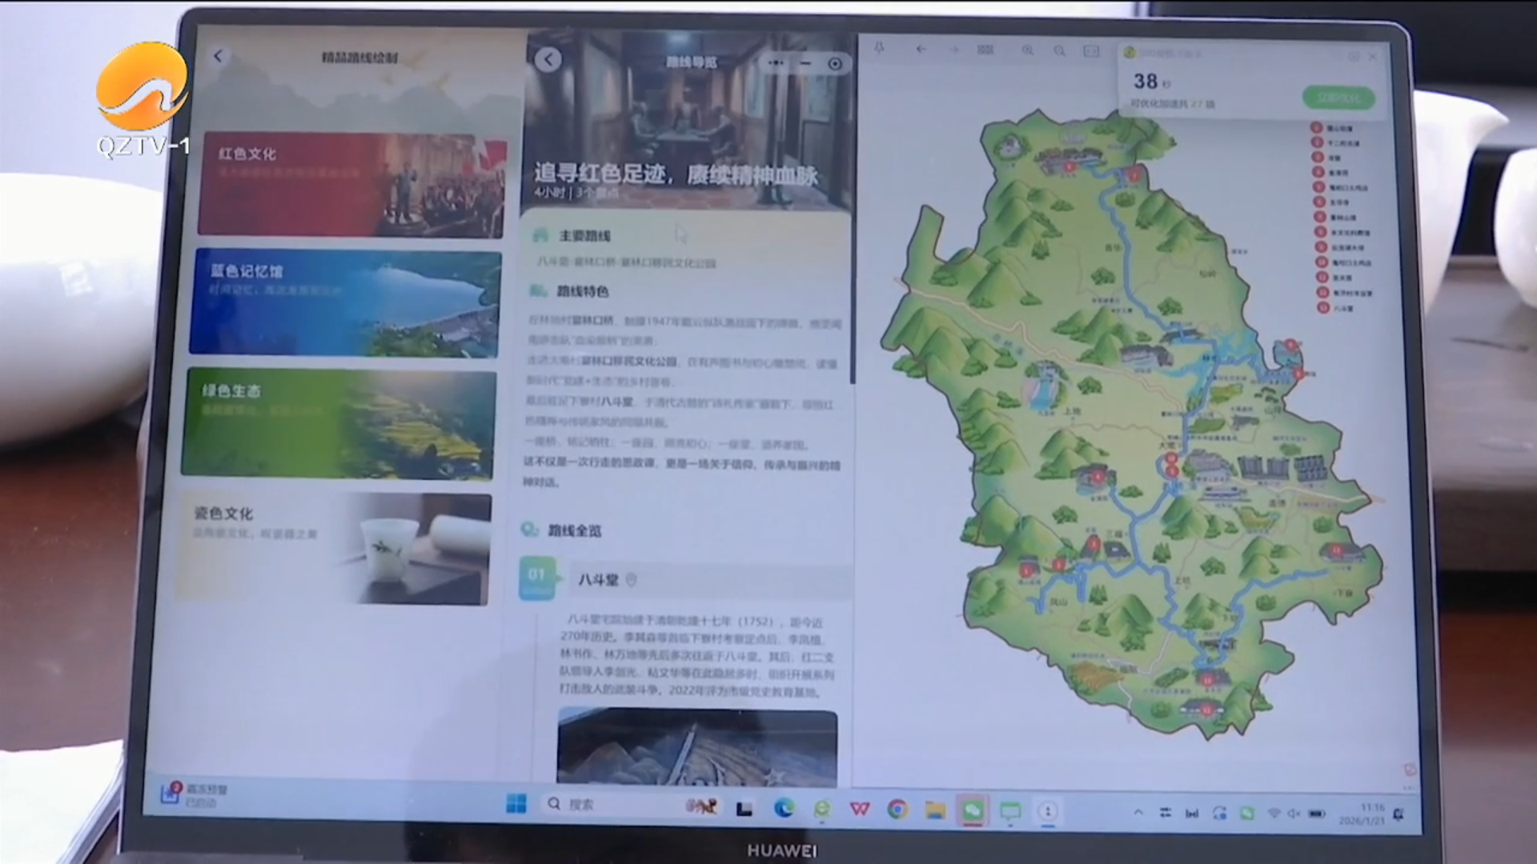Expand the system tray hidden icons chevron
The image size is (1537, 864).
(x=1138, y=813)
